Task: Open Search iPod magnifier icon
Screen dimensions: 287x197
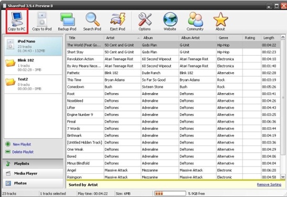Action: [92, 22]
